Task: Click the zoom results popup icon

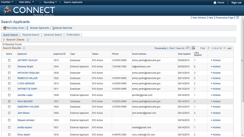Action: click(x=188, y=48)
